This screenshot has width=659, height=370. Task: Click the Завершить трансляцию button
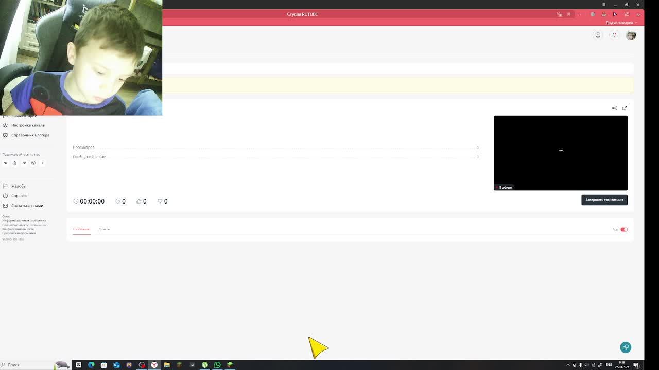click(604, 200)
